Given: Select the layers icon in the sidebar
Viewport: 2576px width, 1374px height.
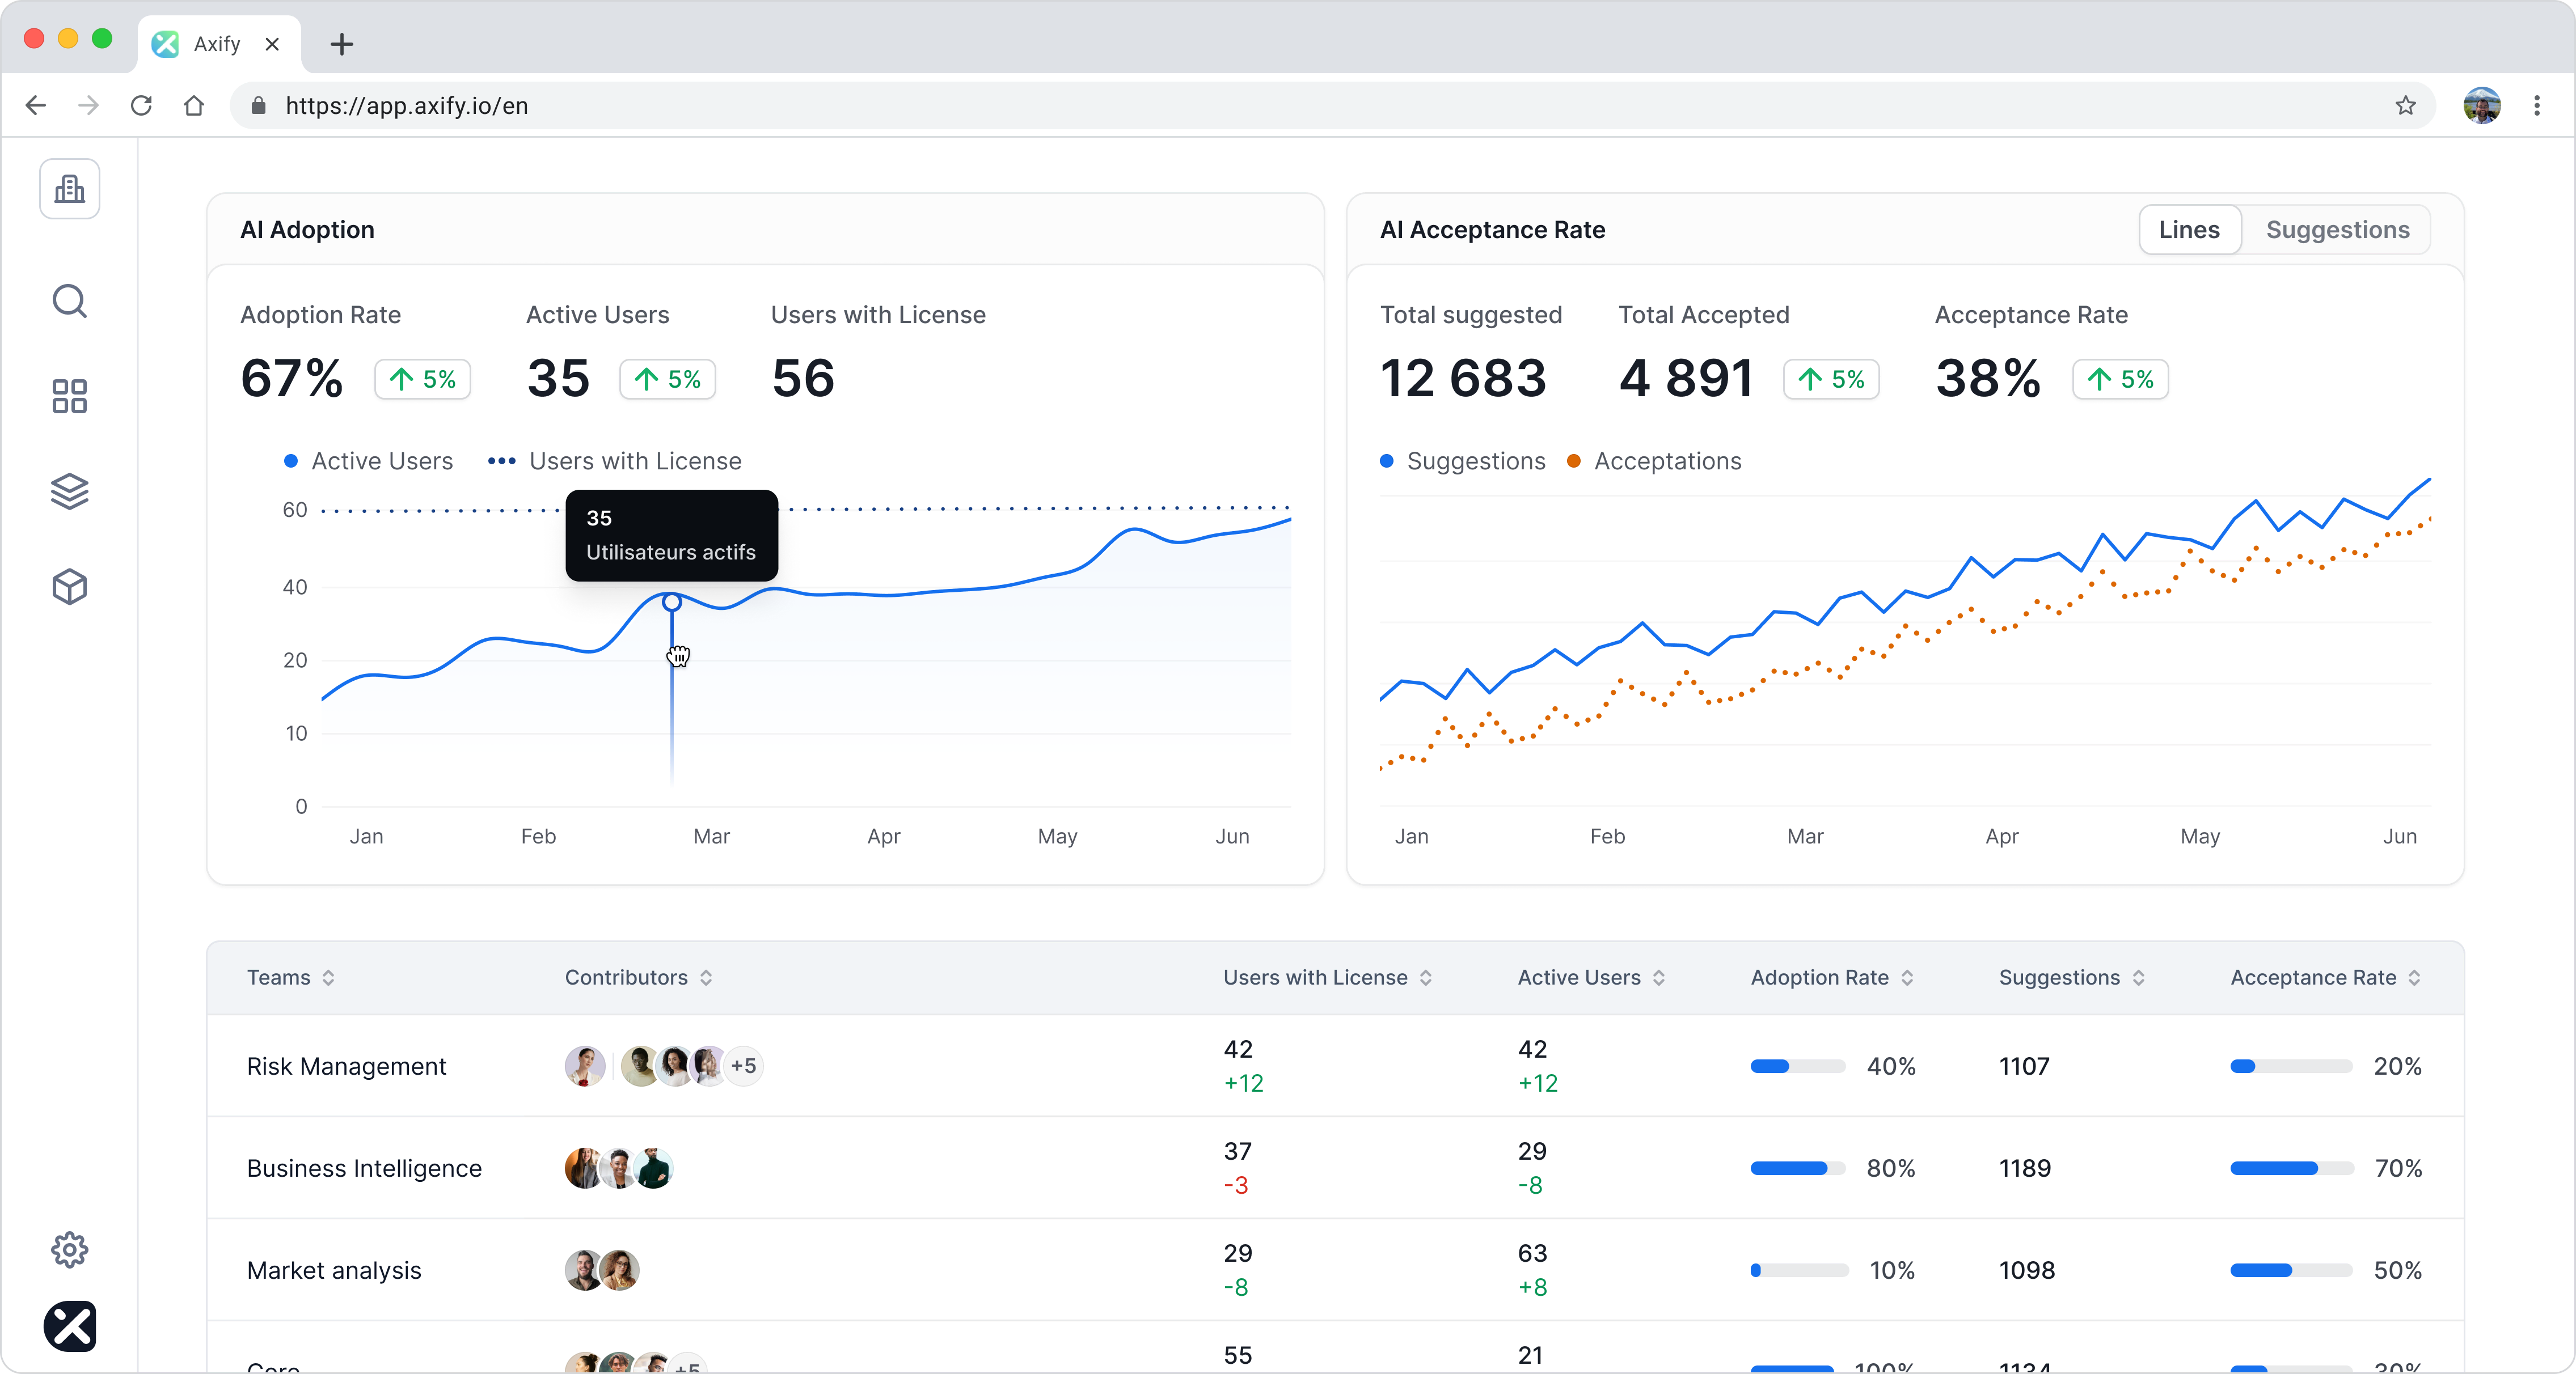Looking at the screenshot, I should point(69,491).
